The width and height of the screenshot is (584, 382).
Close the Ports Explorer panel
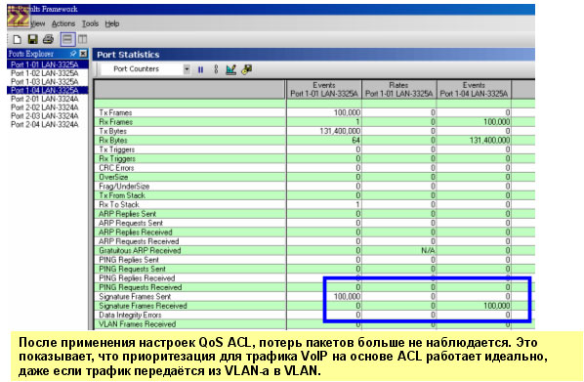[83, 54]
